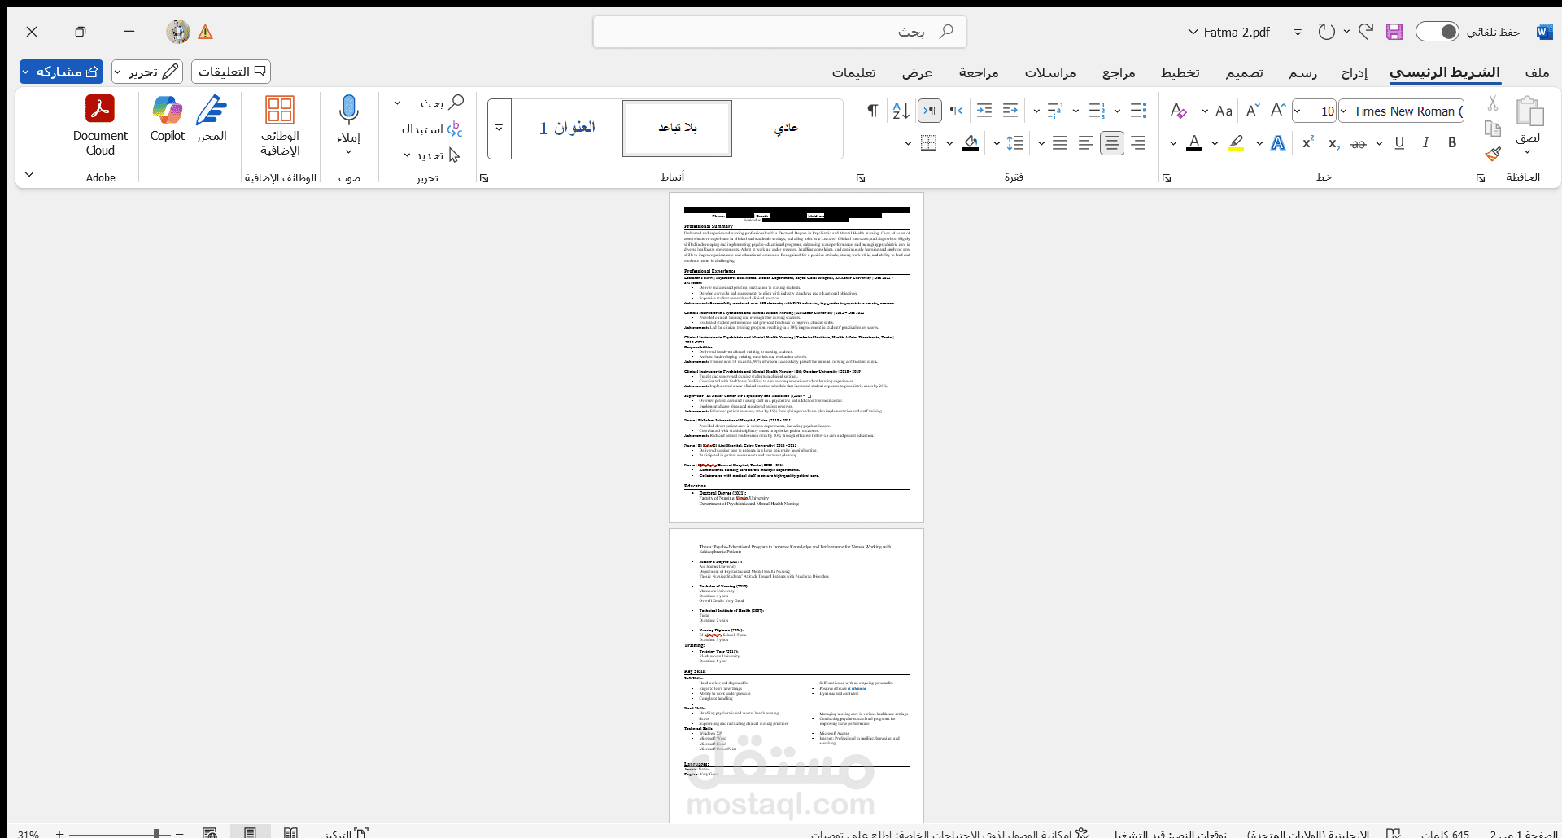1562x838 pixels.
Task: Apply text effects with the blue outlined A
Action: (1278, 143)
